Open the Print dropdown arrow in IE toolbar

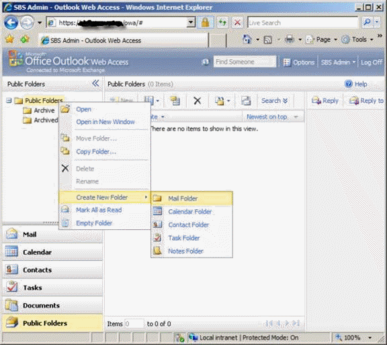(300, 40)
